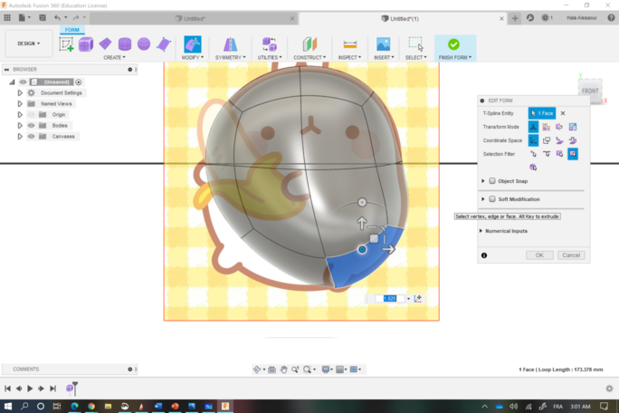Image resolution: width=619 pixels, height=413 pixels.
Task: Expand the Bodies tree node
Action: click(x=20, y=125)
